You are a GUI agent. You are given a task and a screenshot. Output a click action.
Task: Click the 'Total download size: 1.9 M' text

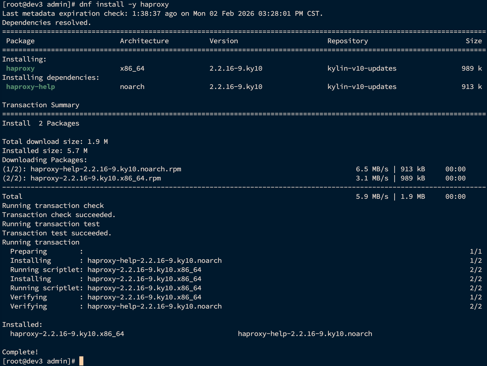(x=55, y=142)
